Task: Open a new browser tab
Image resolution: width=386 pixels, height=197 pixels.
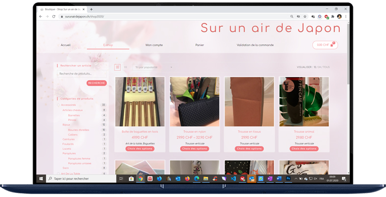Action: (91, 9)
